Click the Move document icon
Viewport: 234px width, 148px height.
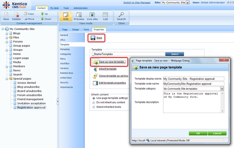click(26, 19)
